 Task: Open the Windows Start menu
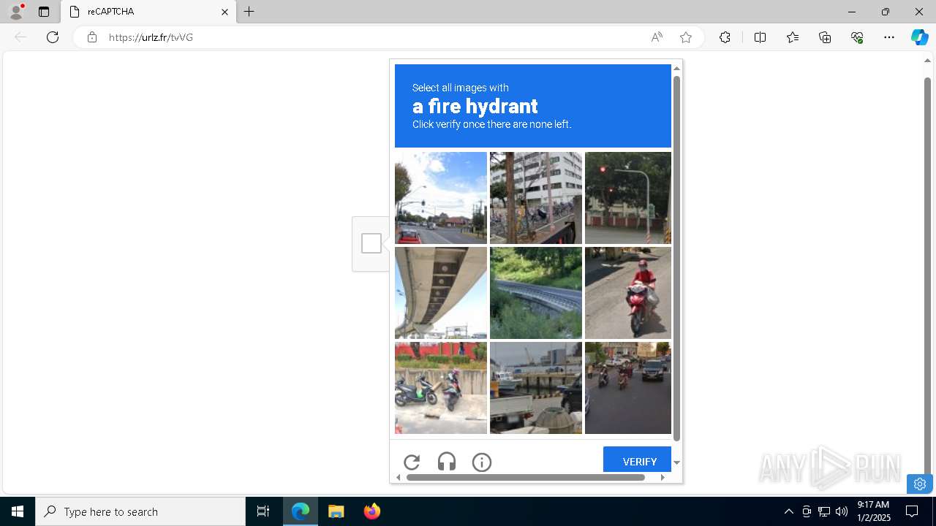(18, 511)
